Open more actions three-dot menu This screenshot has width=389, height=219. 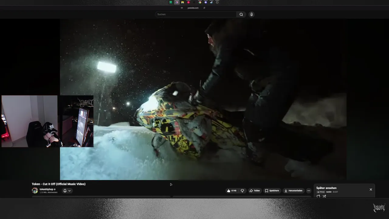309,191
